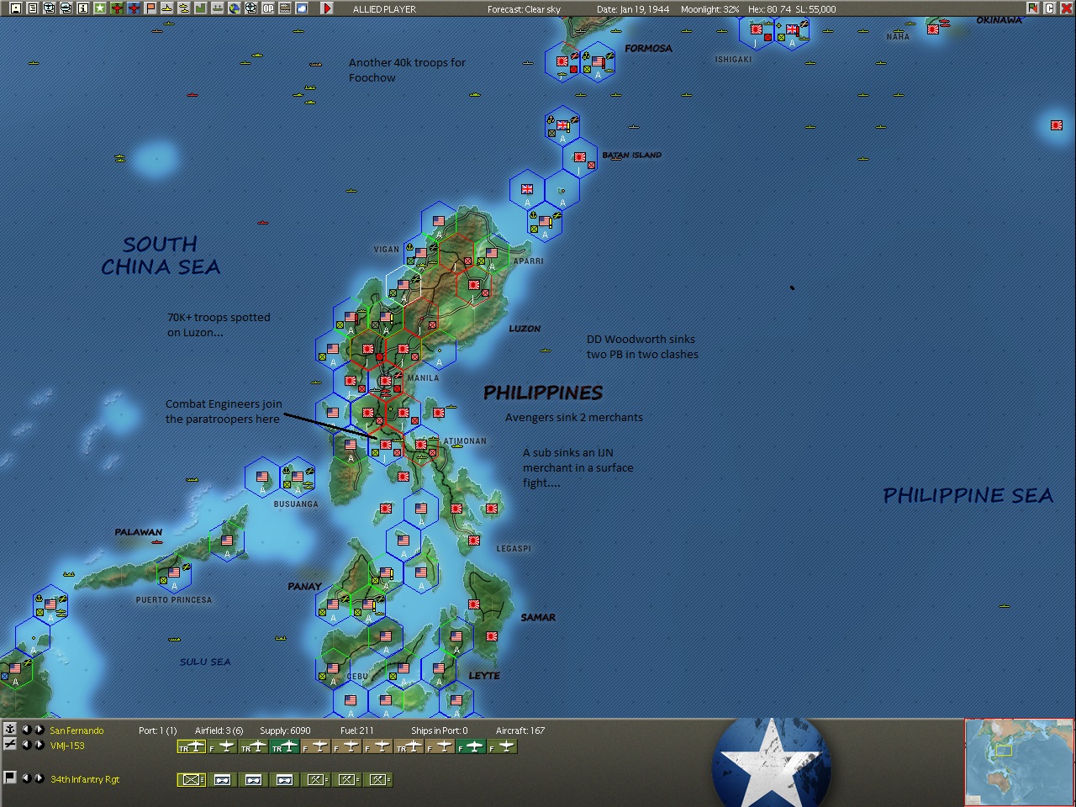Click the striped lines toolbar icon

[285, 8]
